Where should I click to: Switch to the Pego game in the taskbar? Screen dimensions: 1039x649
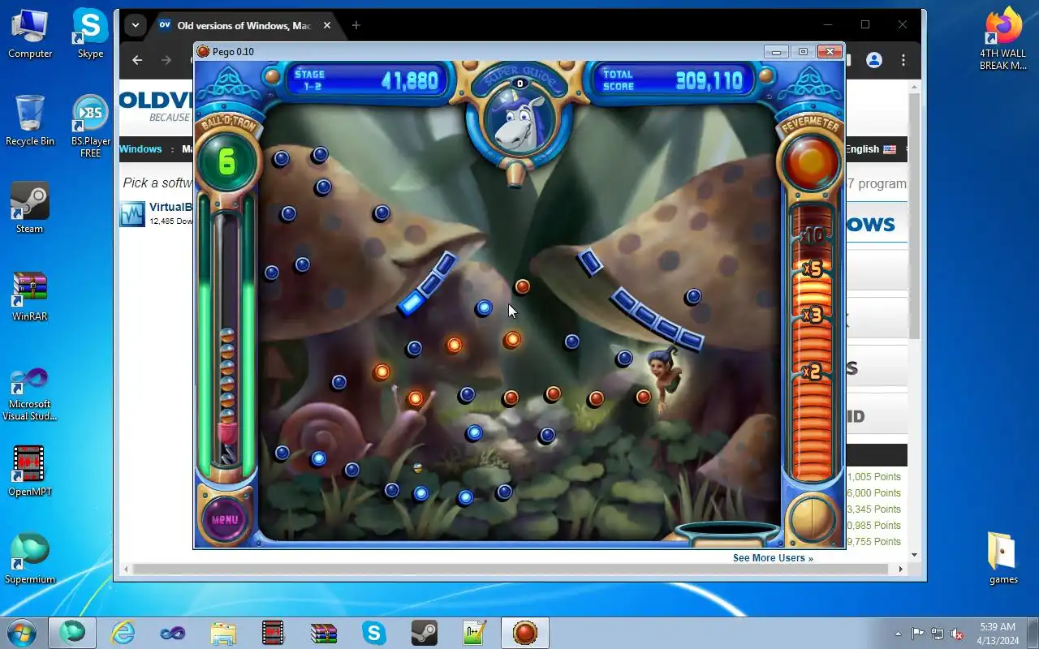tap(525, 633)
